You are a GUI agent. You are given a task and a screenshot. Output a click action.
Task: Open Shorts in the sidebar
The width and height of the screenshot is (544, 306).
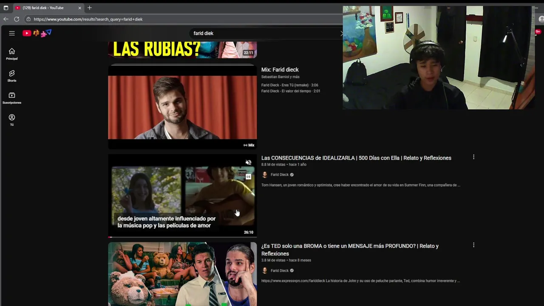coord(12,76)
